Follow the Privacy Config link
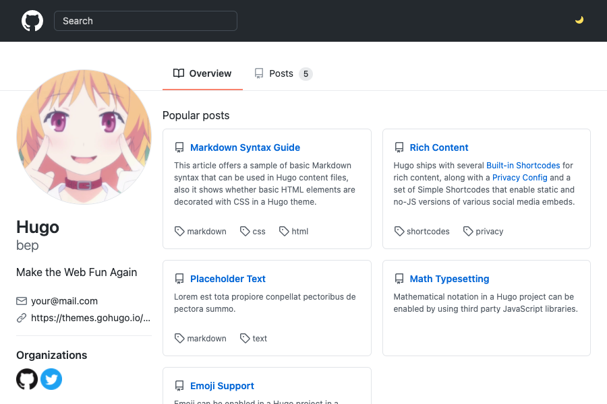 (x=519, y=178)
